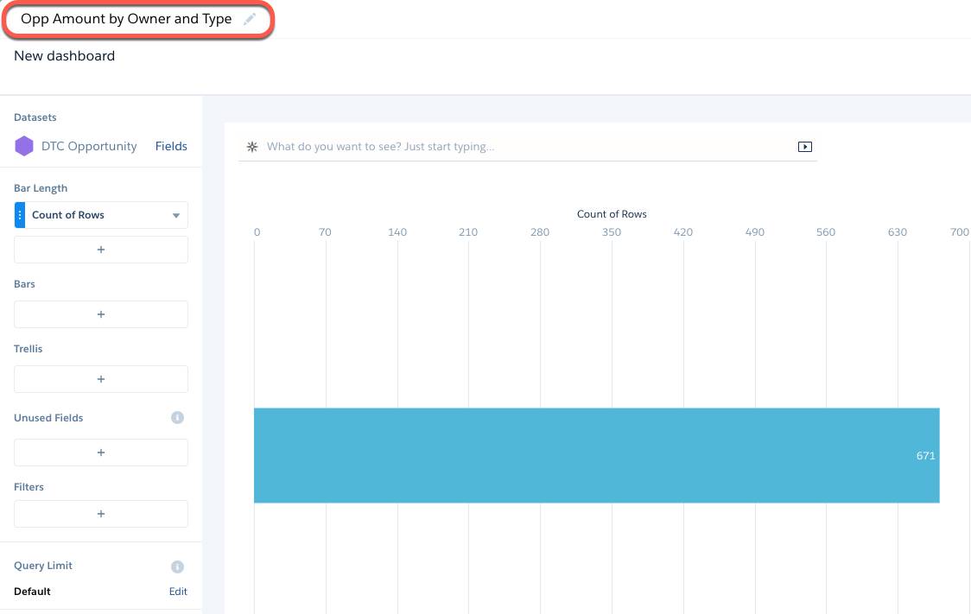
Task: Click the blue drag handle on Count of Rows
Action: pyautogui.click(x=19, y=214)
